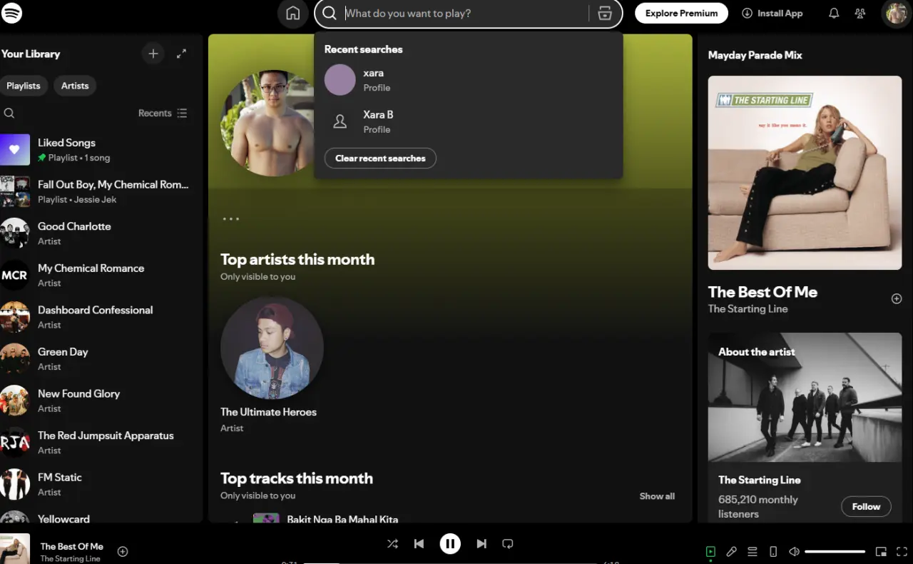
Task: Search in Your Library magnifier
Action: pos(9,113)
